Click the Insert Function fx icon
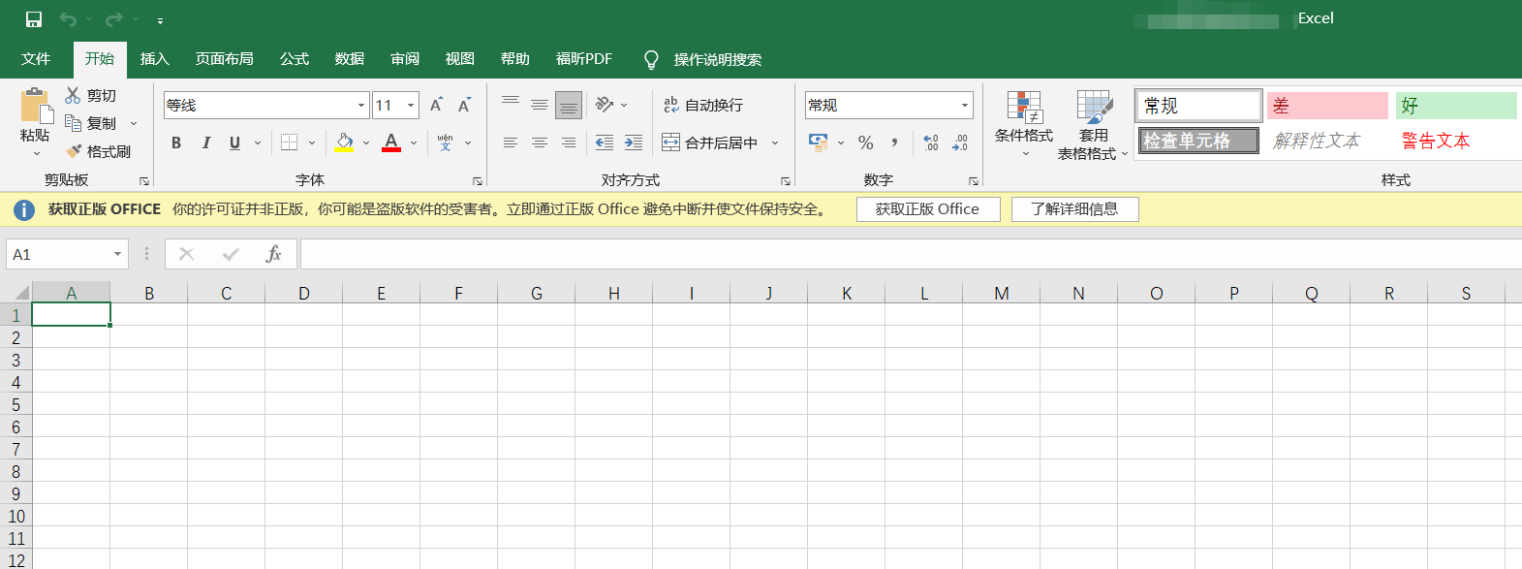The height and width of the screenshot is (569, 1522). (273, 254)
